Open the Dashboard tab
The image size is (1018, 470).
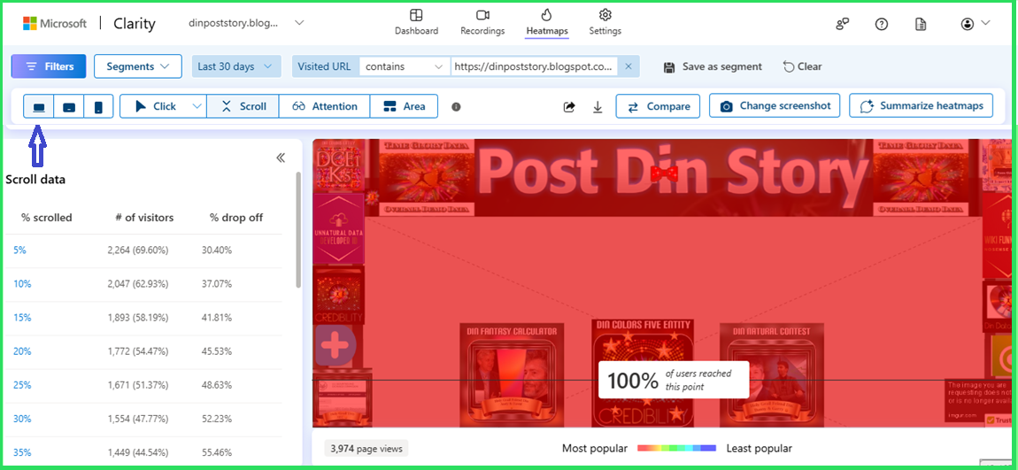(416, 22)
